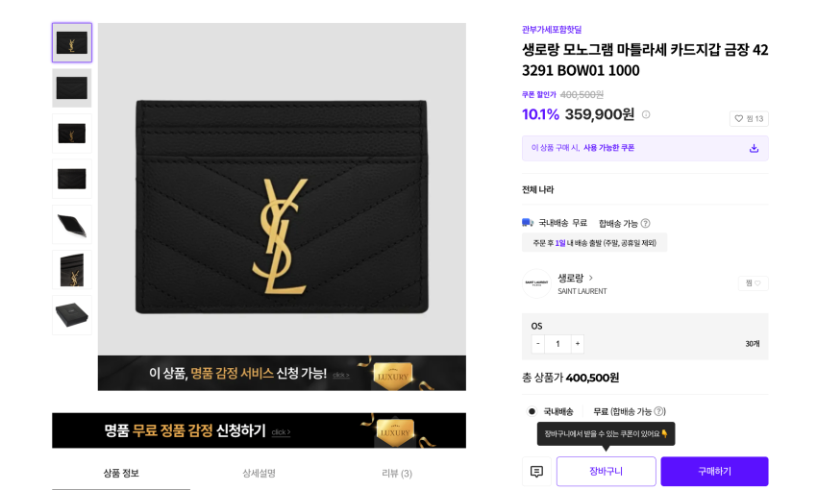Image resolution: width=817 pixels, height=490 pixels.
Task: Expand the 생로랑 brand chevron
Action: click(x=590, y=278)
